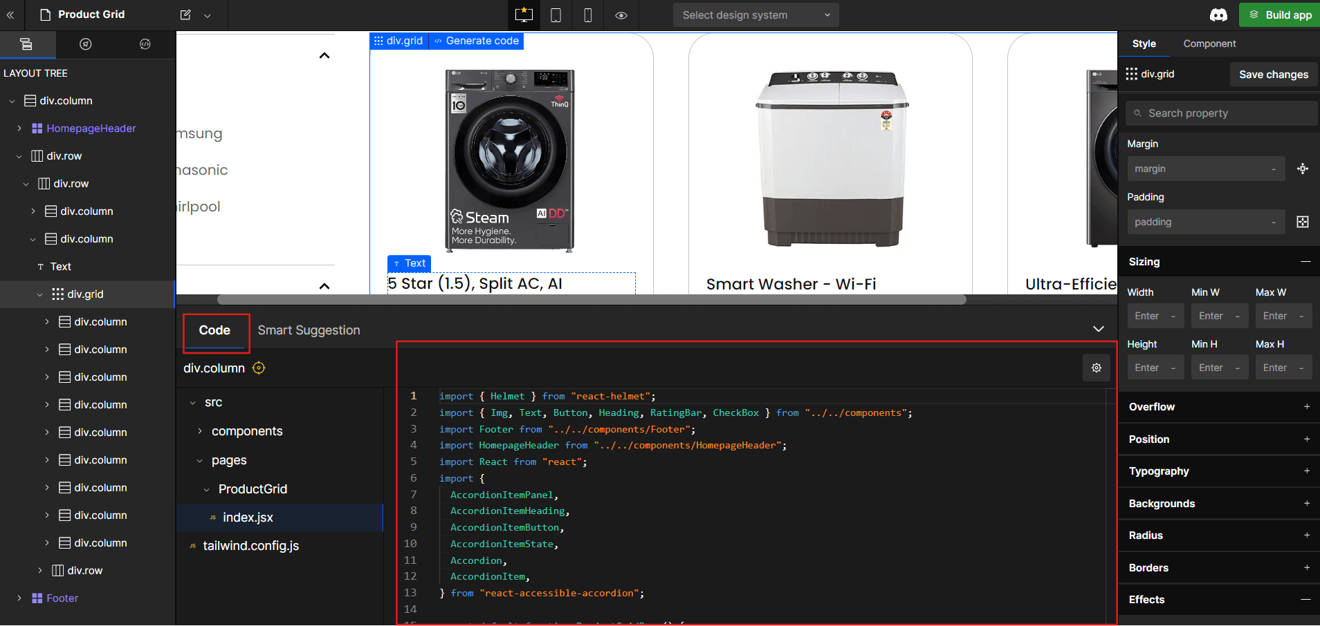Click Min H Enter field

click(x=1220, y=368)
